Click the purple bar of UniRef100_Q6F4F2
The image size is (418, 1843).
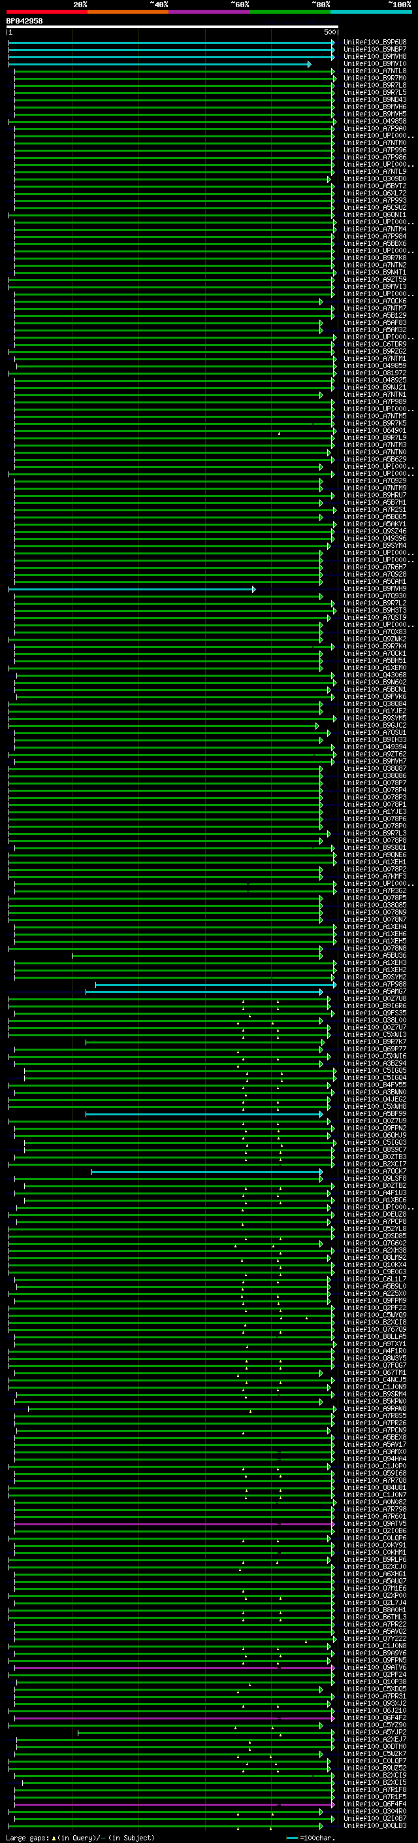pos(174,1717)
